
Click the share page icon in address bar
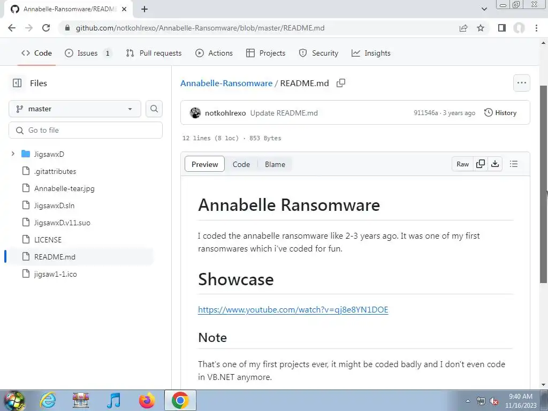(x=463, y=28)
